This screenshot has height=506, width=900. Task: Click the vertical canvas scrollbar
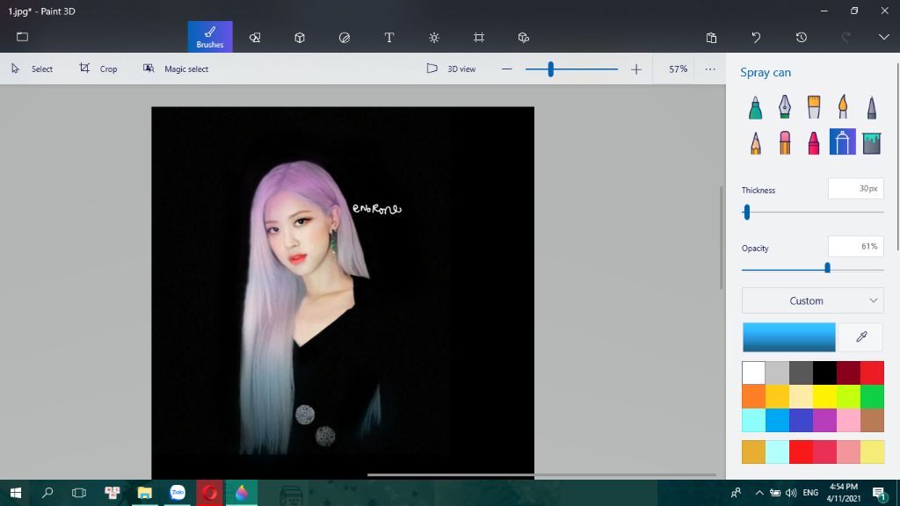pos(722,237)
